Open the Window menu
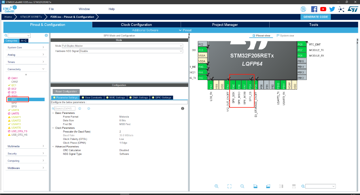 tap(84, 9)
